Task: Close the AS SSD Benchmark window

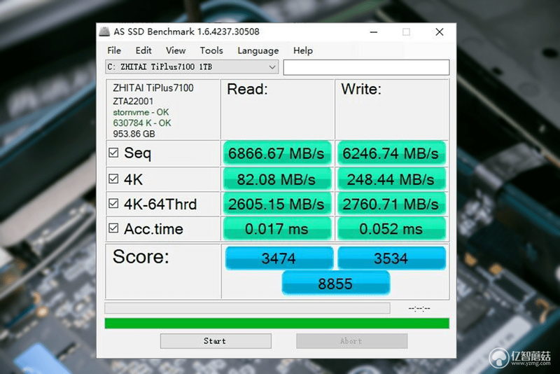Action: (440, 32)
